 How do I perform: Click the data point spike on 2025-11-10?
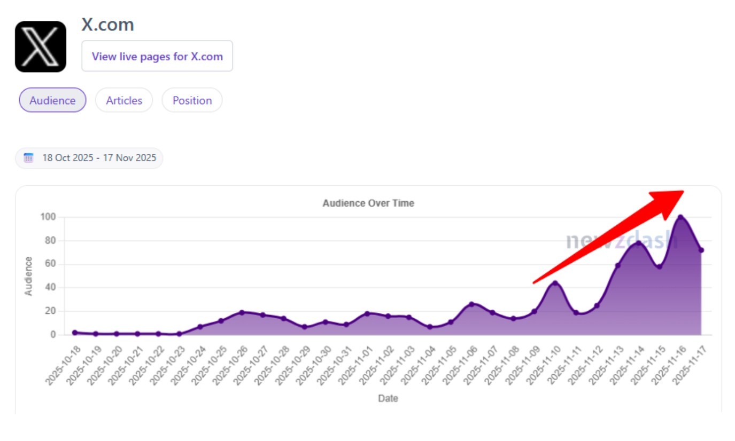(x=554, y=282)
